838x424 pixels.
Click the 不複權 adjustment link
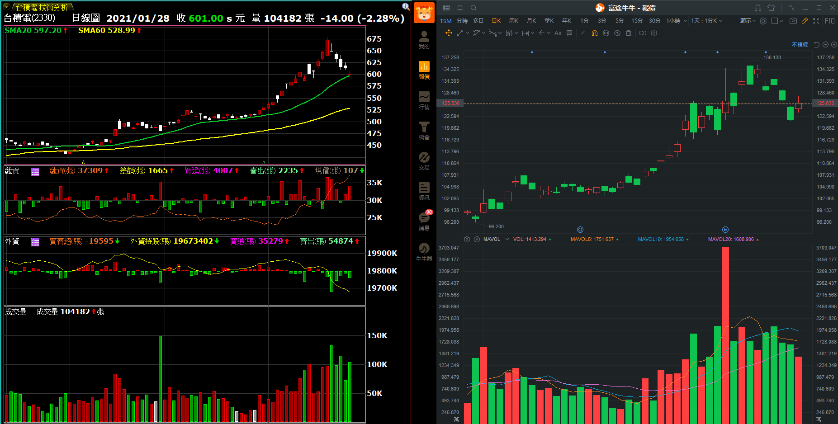coord(800,44)
